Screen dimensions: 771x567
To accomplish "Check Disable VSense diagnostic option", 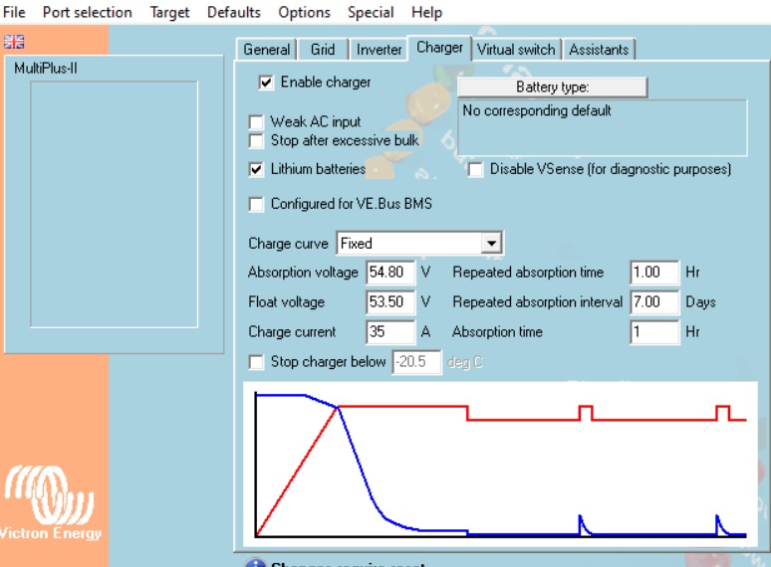I will pos(475,170).
